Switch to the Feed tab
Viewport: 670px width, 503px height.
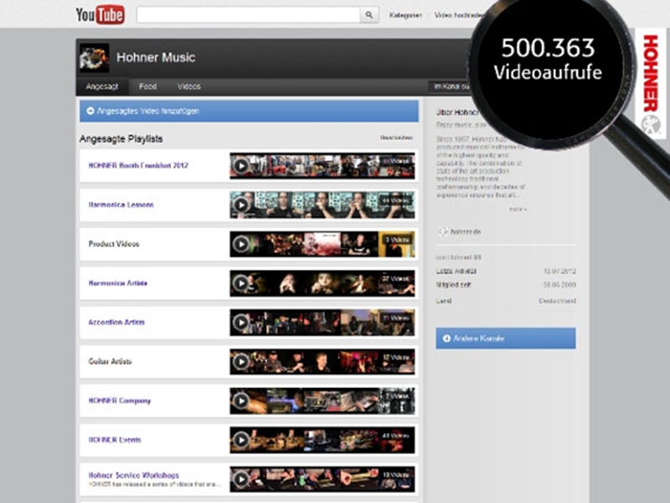147,86
